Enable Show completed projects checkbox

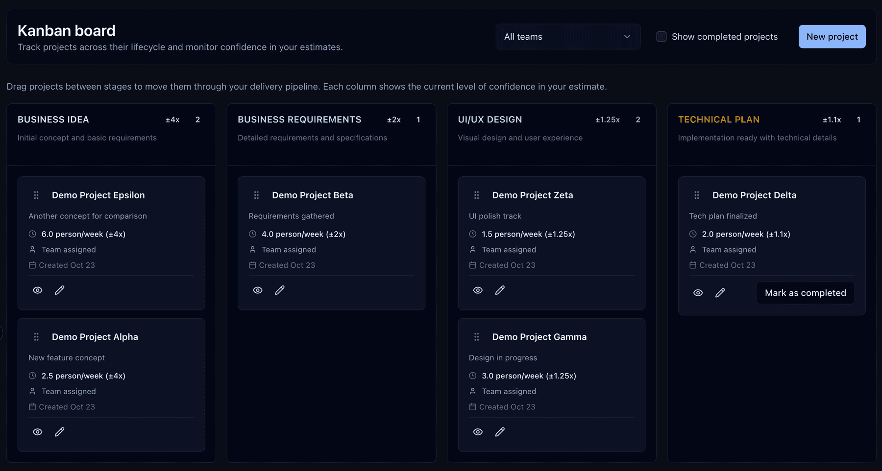click(x=661, y=37)
